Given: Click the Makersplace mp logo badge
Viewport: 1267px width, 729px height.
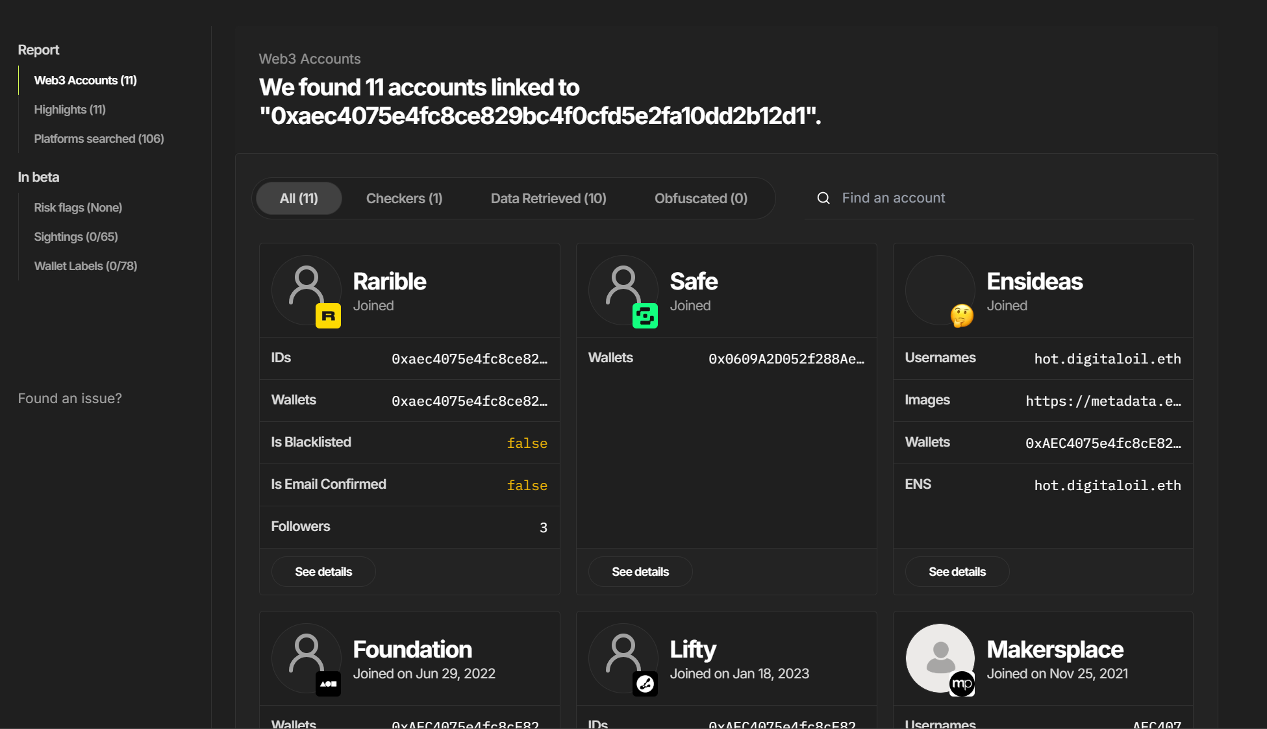Looking at the screenshot, I should pos(962,684).
